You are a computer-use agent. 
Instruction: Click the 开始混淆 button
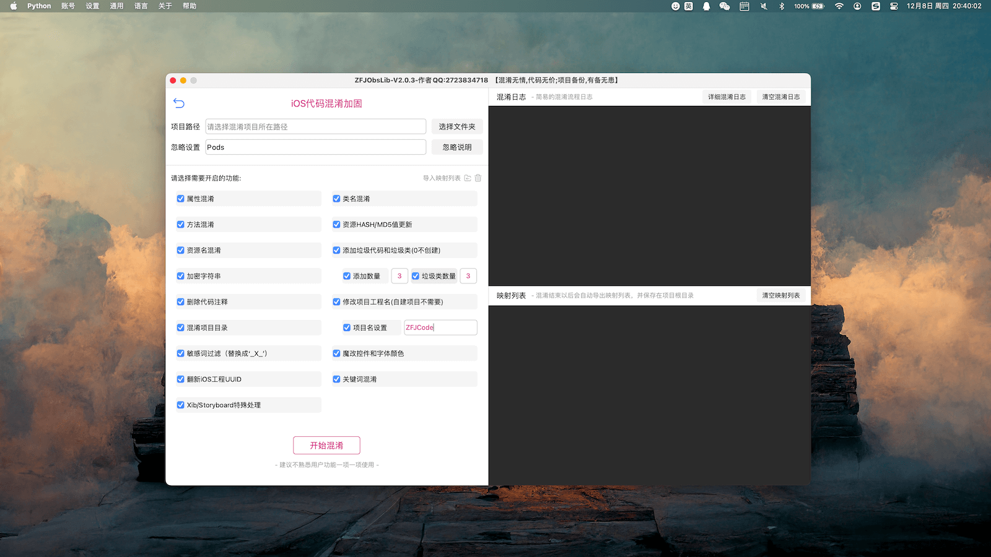(x=326, y=446)
